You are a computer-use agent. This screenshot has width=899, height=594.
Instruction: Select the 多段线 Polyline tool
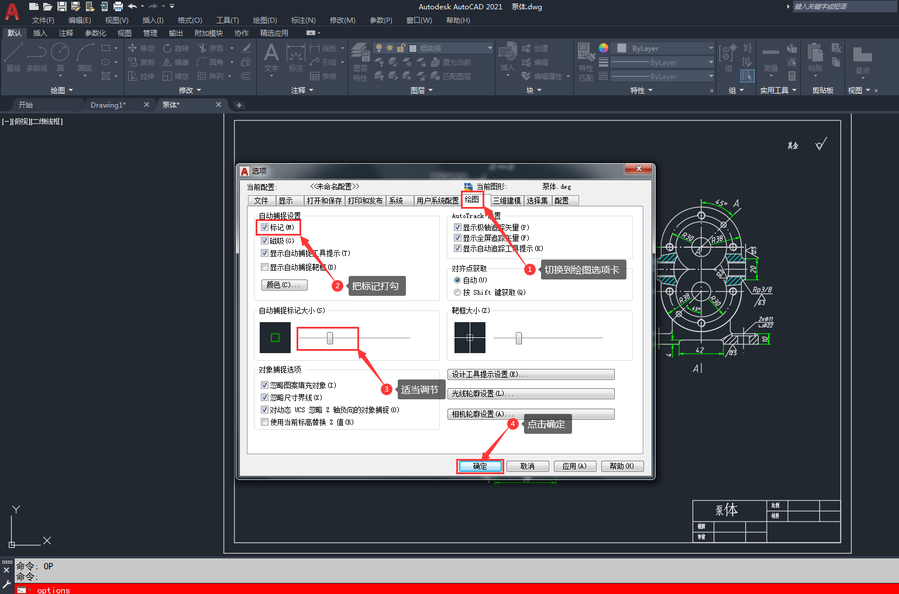tap(36, 57)
